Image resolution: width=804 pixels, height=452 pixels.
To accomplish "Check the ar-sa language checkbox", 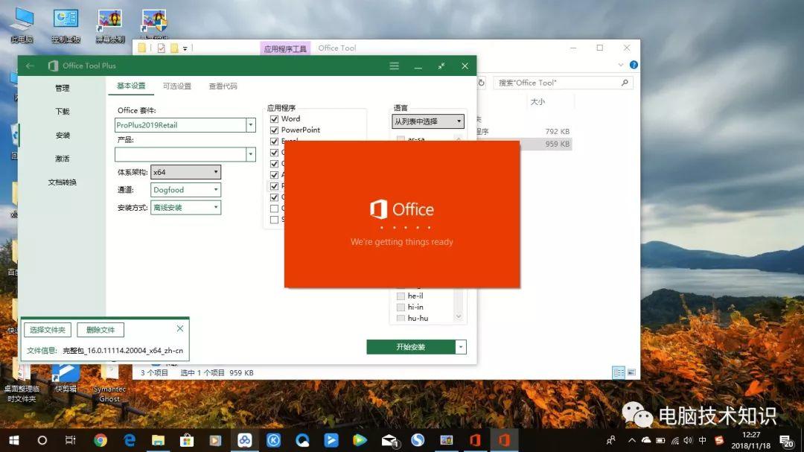I will (x=401, y=139).
